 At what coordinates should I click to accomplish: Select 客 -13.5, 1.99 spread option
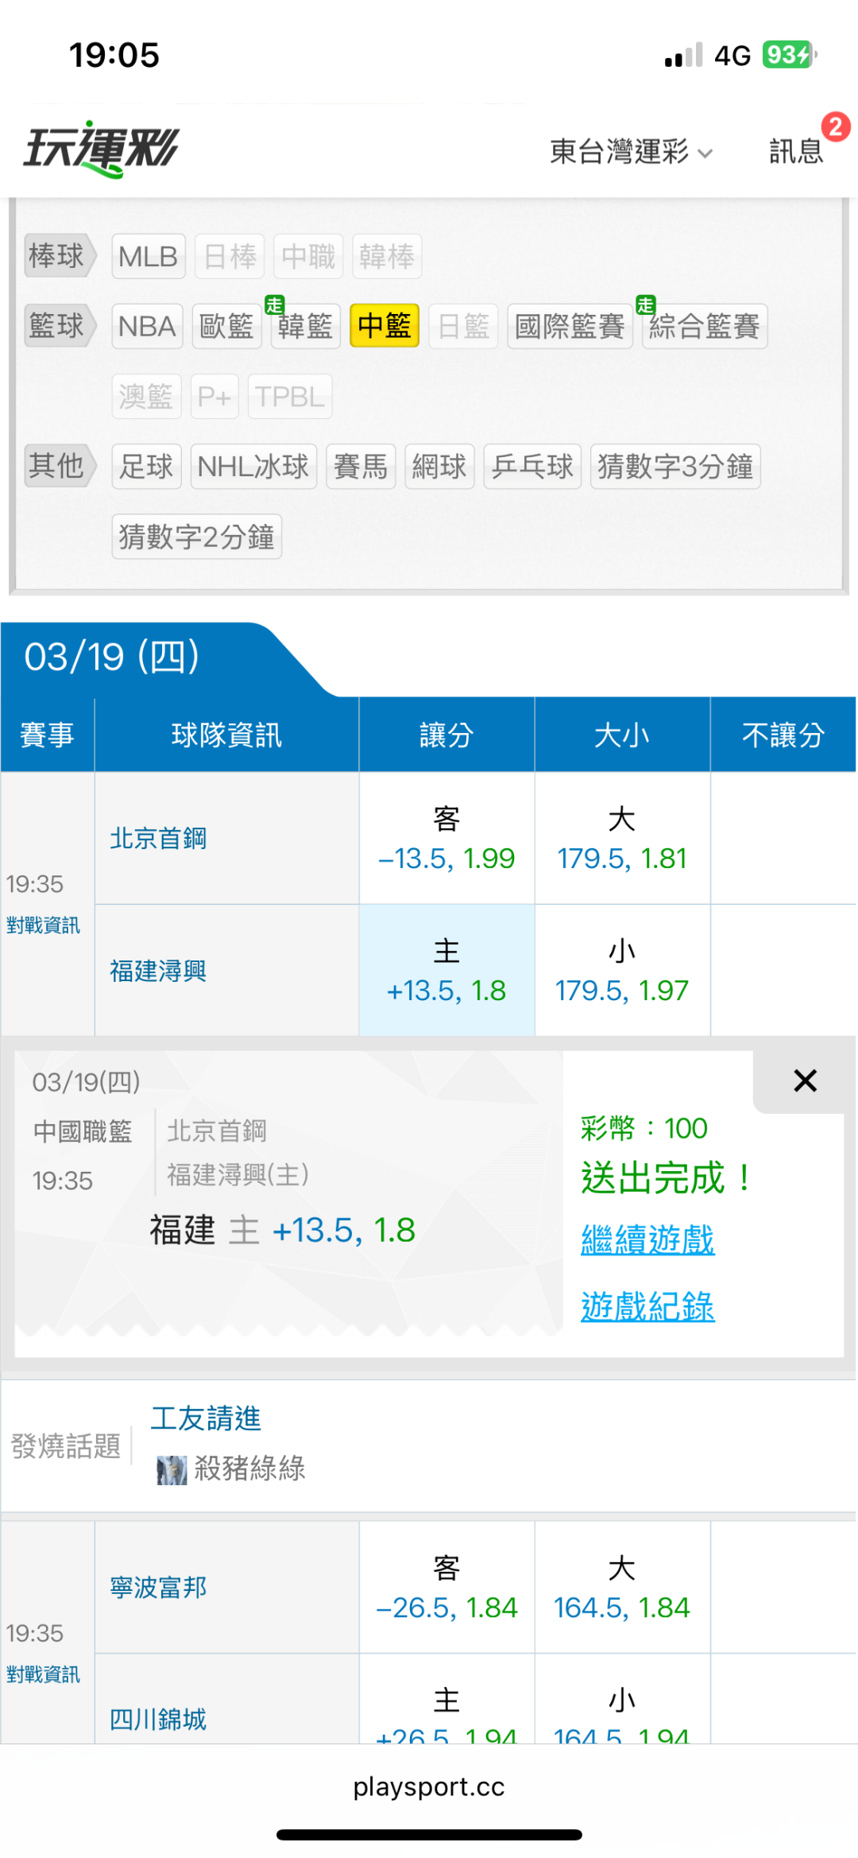click(x=446, y=839)
